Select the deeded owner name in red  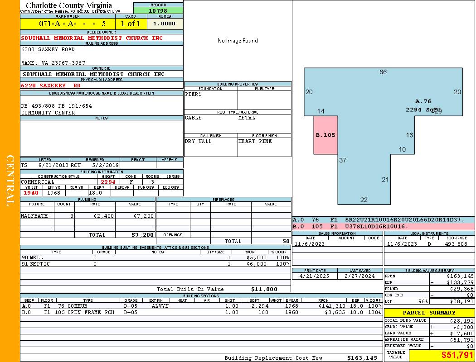coord(92,38)
